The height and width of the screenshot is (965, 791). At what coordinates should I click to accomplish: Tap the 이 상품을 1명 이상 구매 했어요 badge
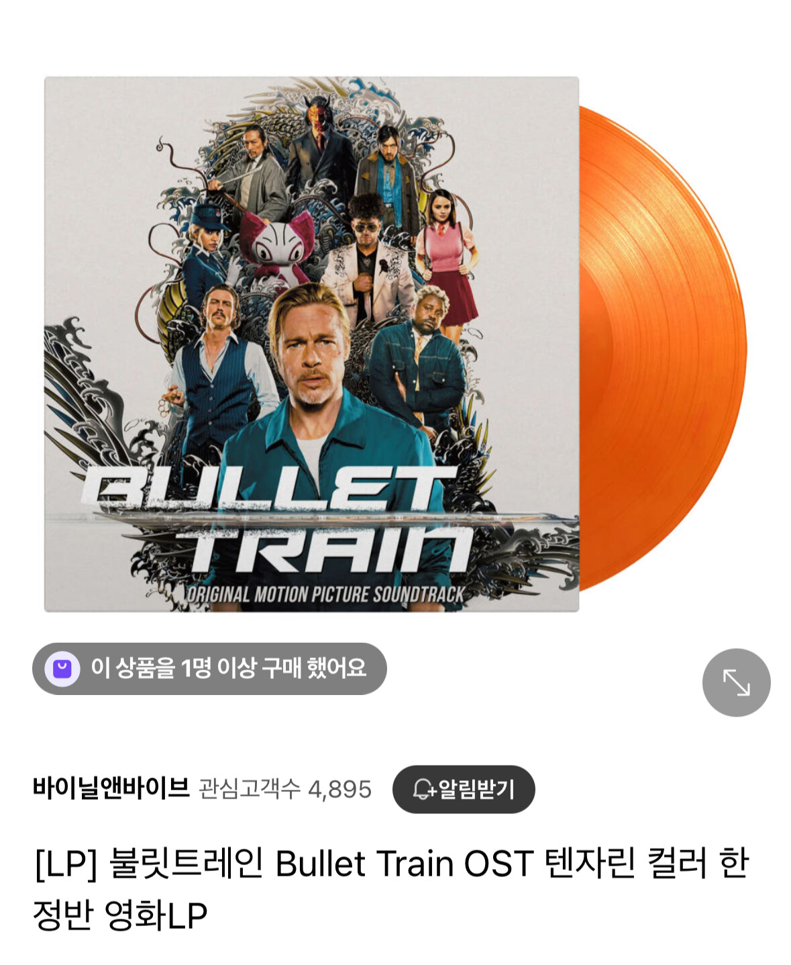[x=209, y=669]
